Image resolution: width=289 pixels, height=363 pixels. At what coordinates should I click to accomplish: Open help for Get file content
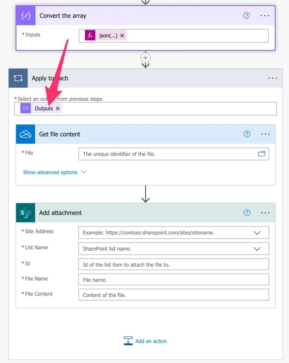point(247,134)
